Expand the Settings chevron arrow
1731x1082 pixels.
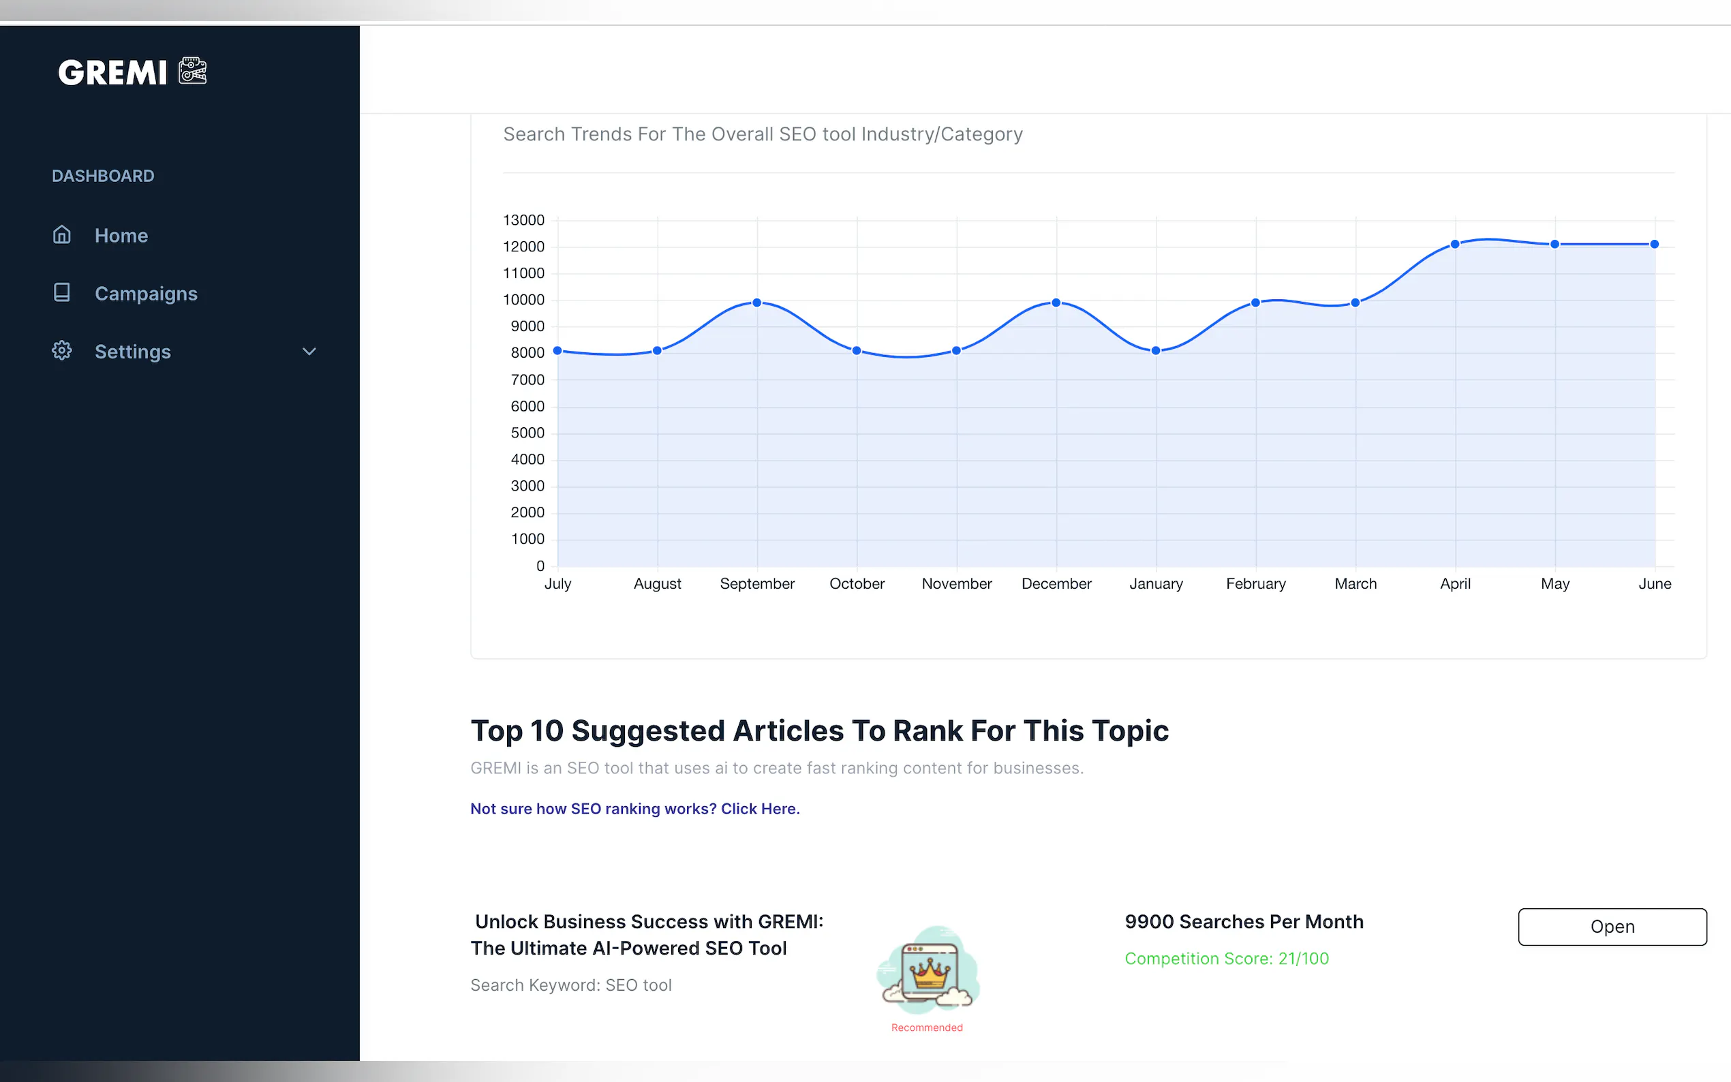[x=309, y=352]
